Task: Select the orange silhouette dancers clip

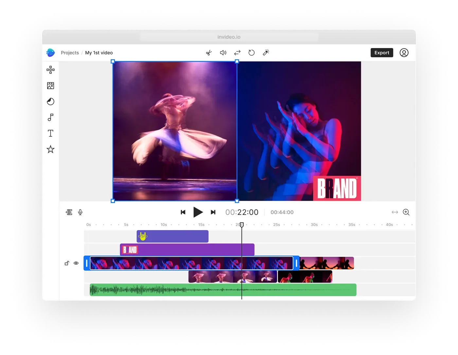Action: point(327,263)
